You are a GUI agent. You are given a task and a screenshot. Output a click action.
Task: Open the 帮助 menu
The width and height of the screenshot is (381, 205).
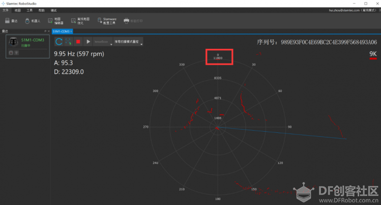point(42,10)
